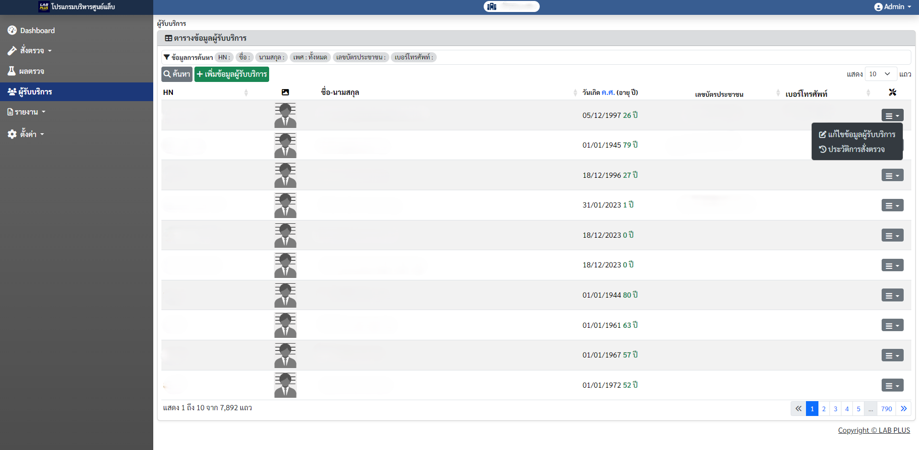Screen dimensions: 919x450
Task: Jump to next page double-chevron
Action: (x=904, y=409)
